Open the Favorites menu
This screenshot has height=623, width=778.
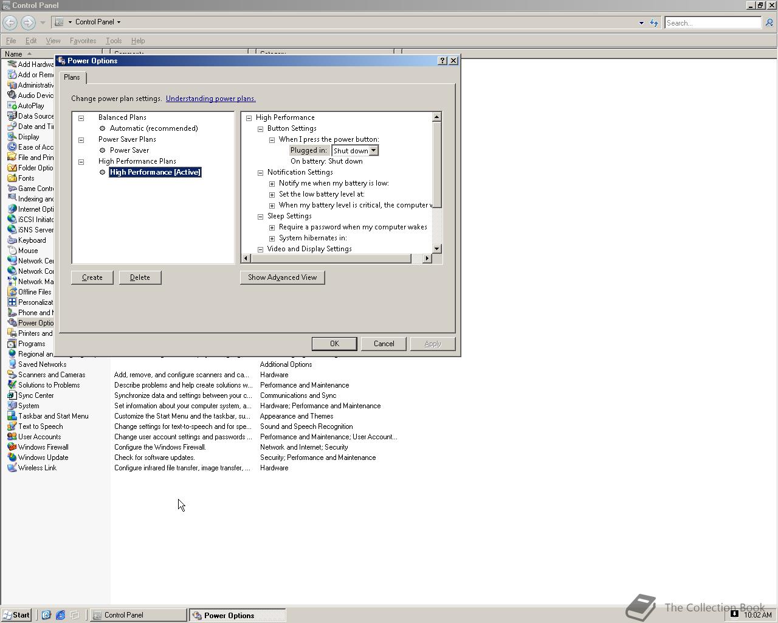pyautogui.click(x=83, y=41)
